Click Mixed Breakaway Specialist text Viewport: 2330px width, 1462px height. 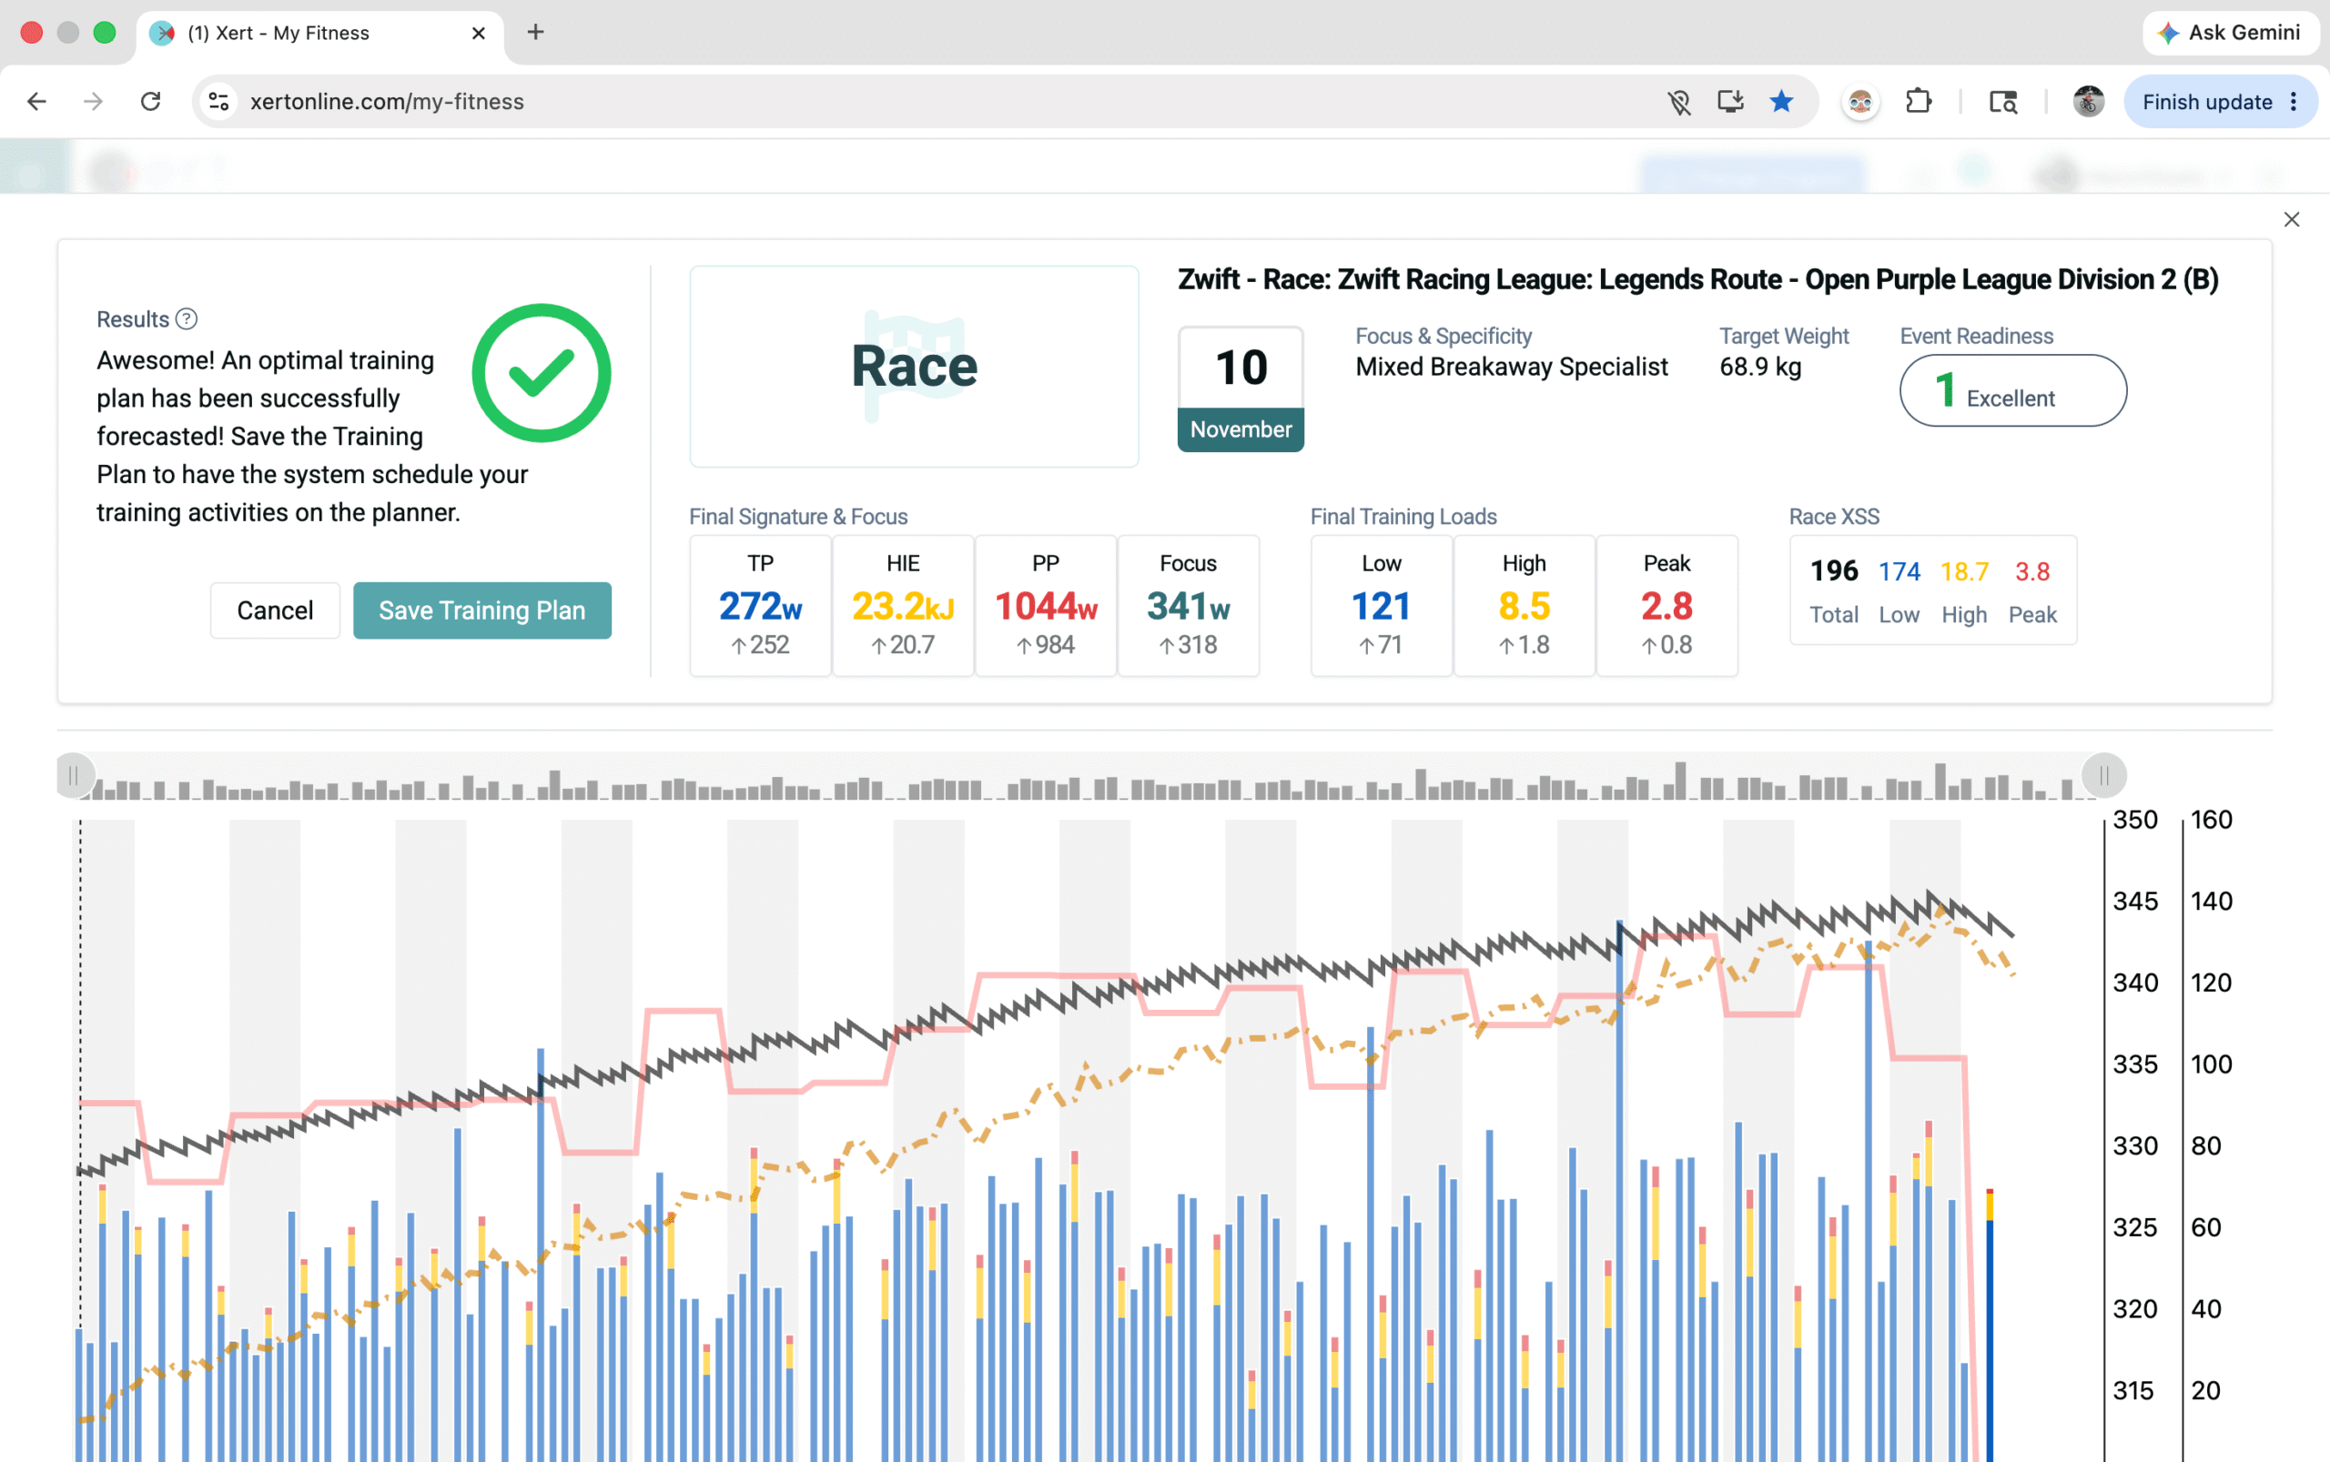1511,368
